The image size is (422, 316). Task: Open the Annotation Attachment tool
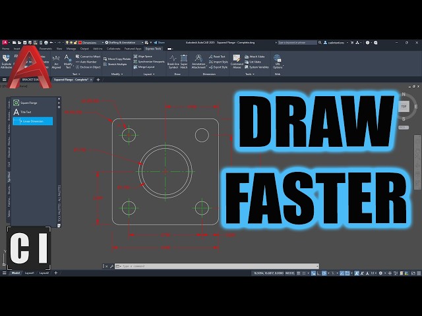[198, 62]
